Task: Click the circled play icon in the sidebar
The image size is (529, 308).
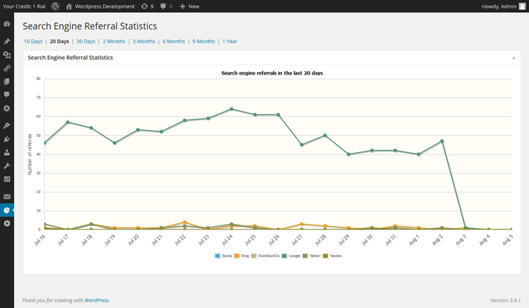Action: tap(6, 223)
